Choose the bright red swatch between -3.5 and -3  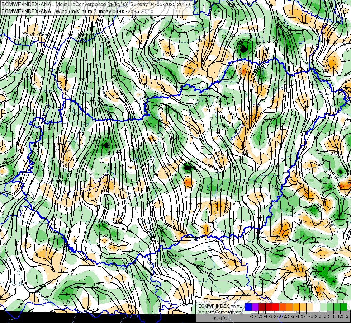click(x=276, y=307)
